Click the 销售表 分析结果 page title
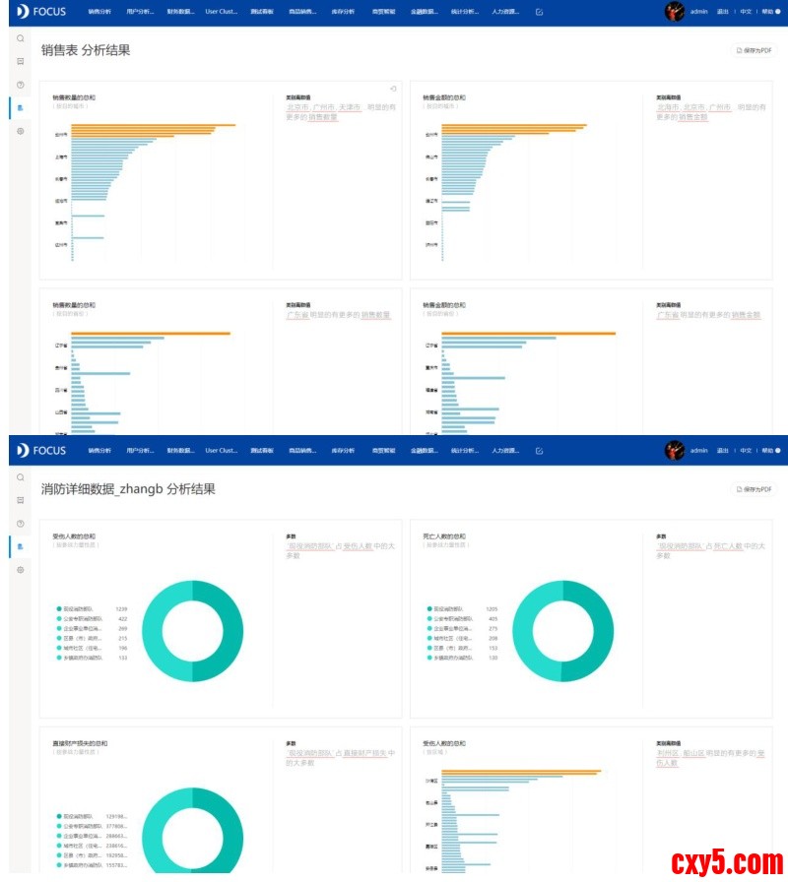This screenshot has width=788, height=882. [86, 50]
